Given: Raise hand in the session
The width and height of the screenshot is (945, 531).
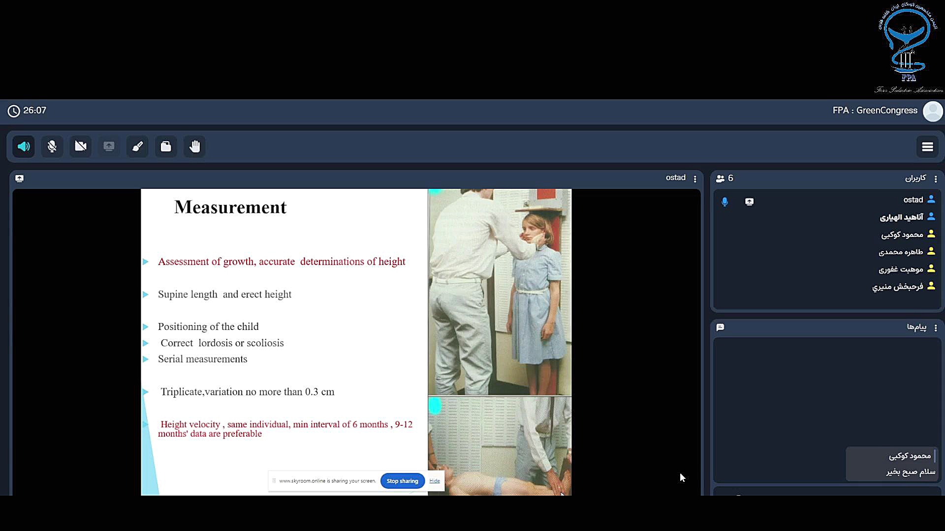Looking at the screenshot, I should [x=195, y=147].
